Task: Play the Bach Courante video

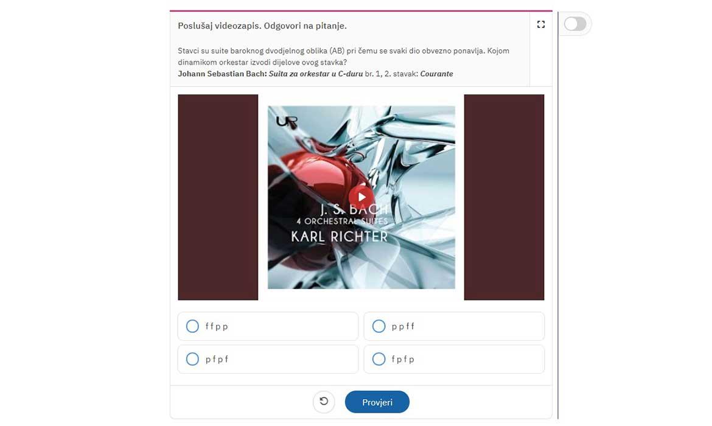Action: 361,197
